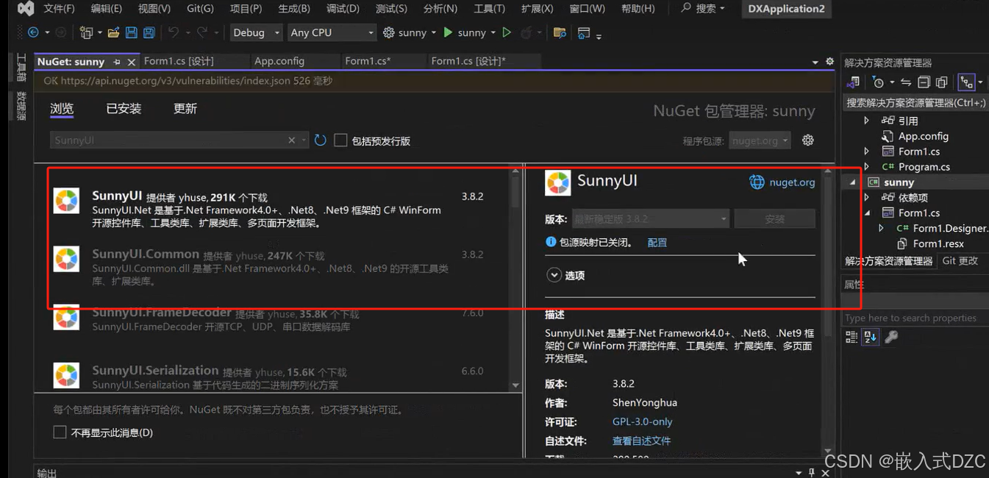Click the Visual Studio logo icon
Screen dimensions: 989x478
(x=26, y=9)
